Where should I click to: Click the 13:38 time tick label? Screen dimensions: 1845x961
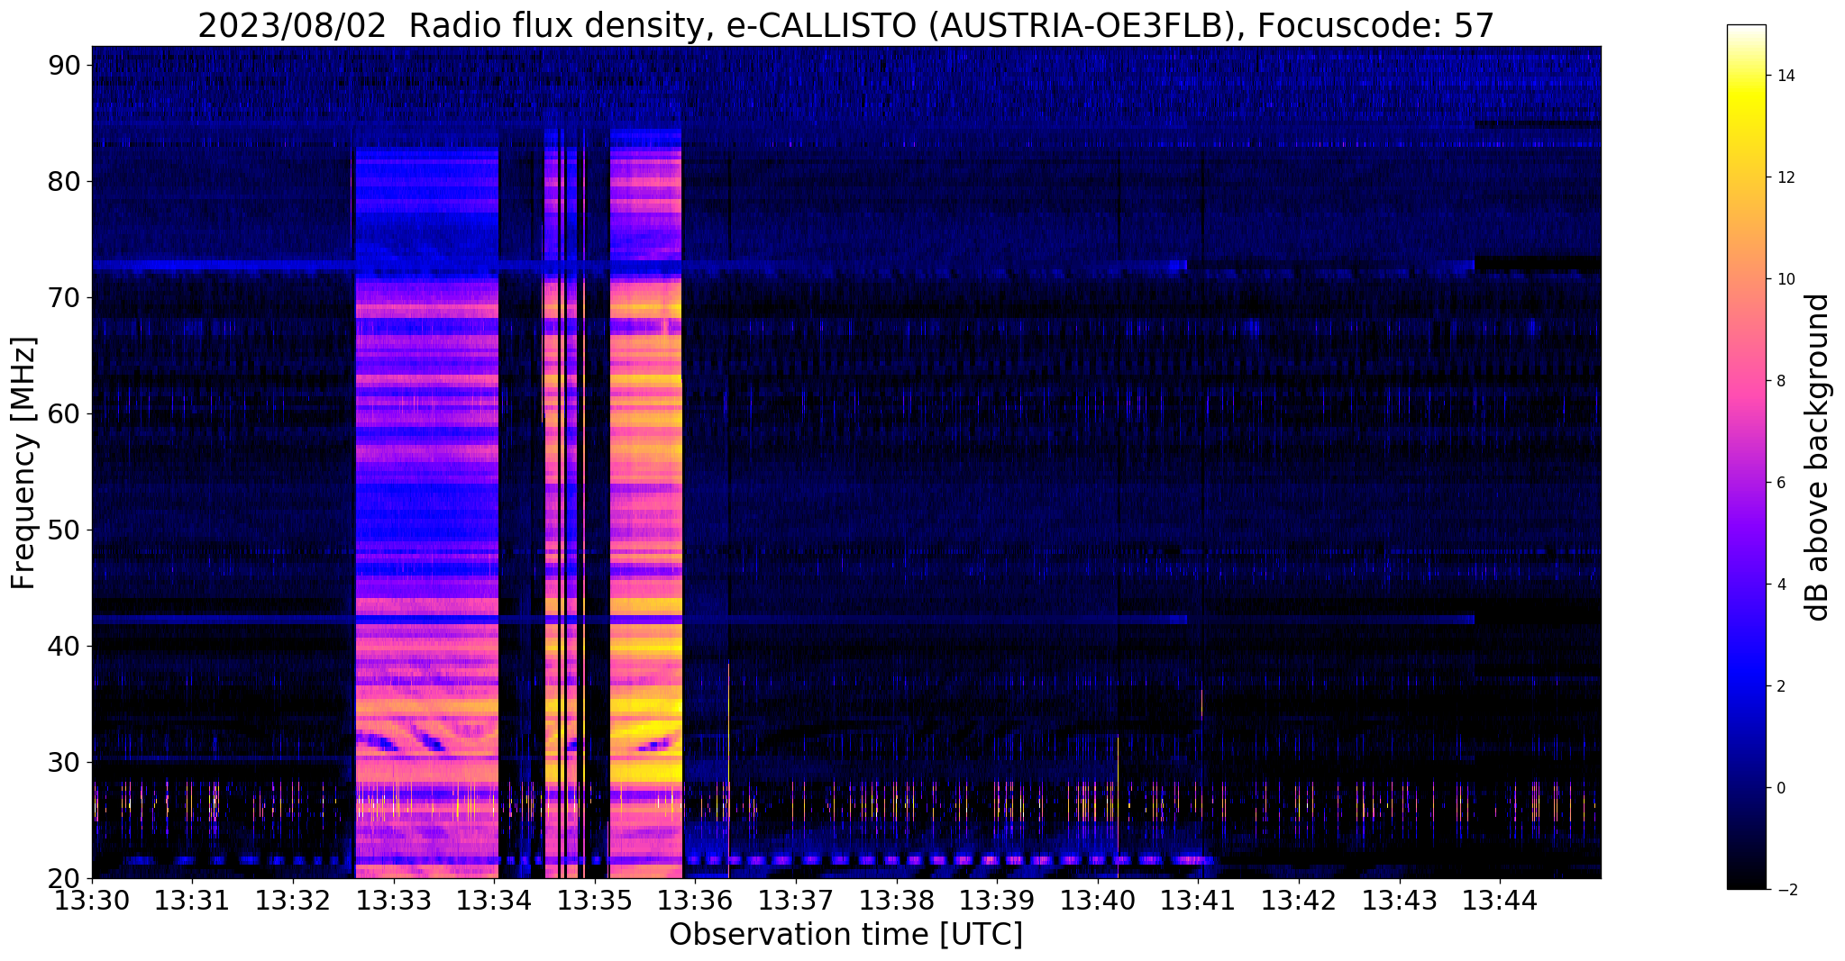[x=897, y=901]
